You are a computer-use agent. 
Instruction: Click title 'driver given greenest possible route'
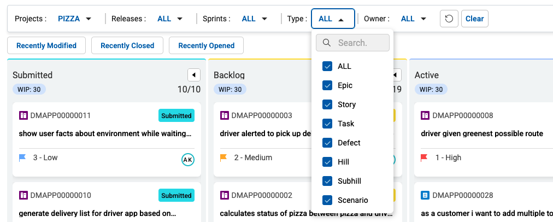(482, 134)
